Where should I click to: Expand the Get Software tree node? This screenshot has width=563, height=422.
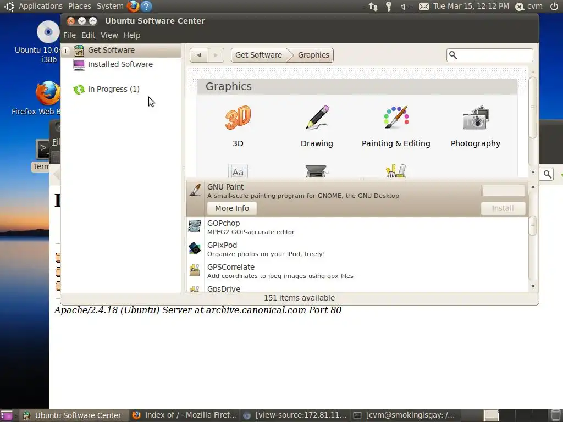pyautogui.click(x=66, y=51)
